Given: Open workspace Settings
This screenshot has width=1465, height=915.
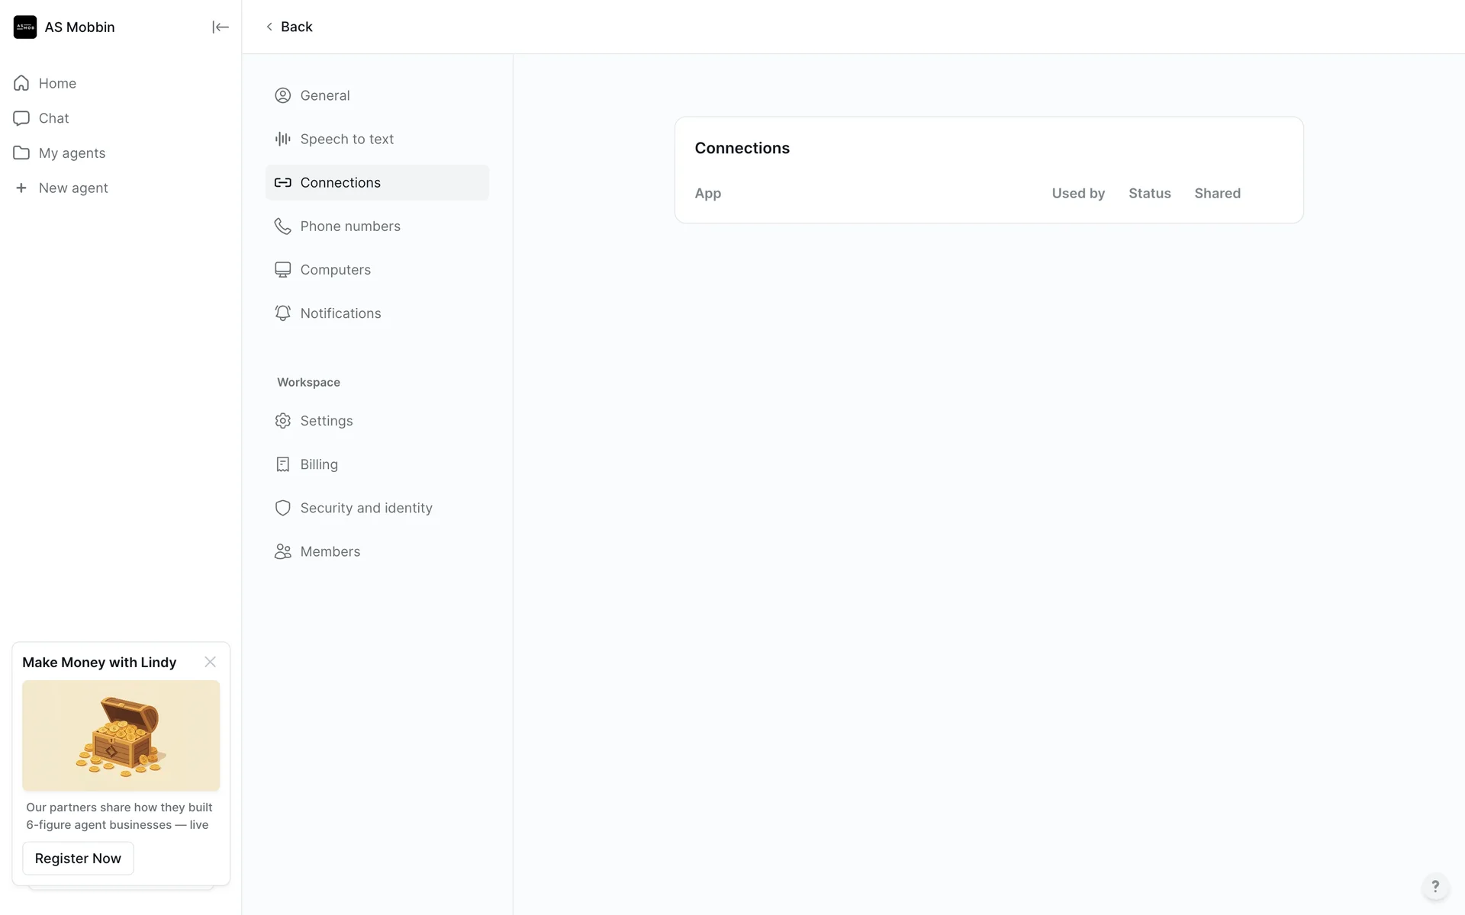Looking at the screenshot, I should [x=326, y=421].
